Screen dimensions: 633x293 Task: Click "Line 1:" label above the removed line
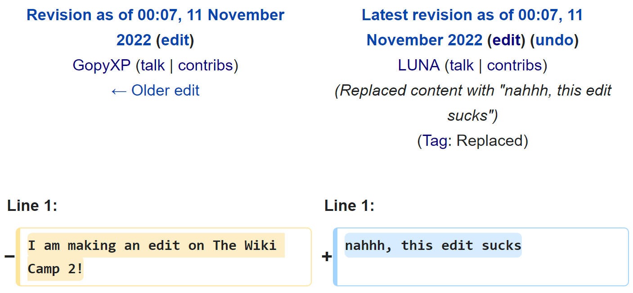tap(32, 206)
